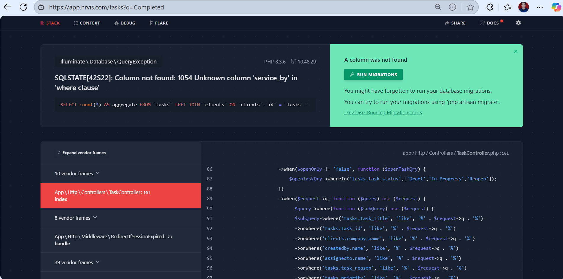The image size is (563, 279).
Task: Close the green solution panel
Action: click(x=516, y=51)
